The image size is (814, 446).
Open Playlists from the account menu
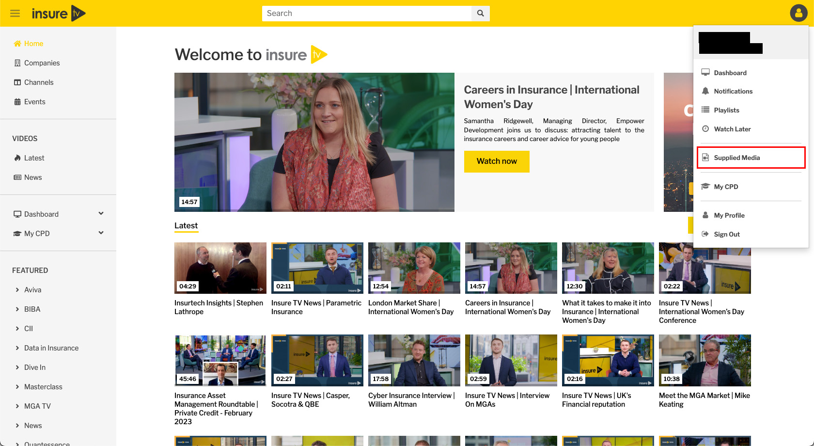[x=726, y=110]
